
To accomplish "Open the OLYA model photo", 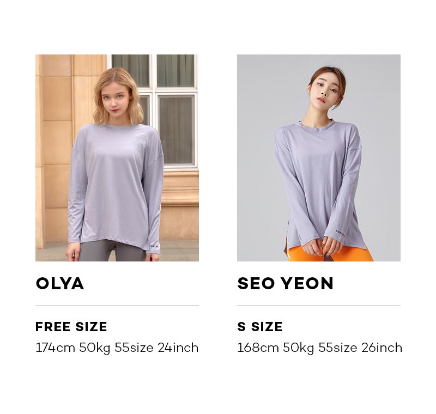I will point(117,158).
